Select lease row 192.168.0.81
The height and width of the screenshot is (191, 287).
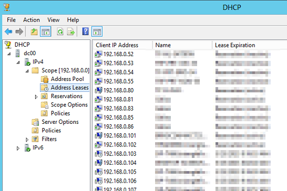118,99
